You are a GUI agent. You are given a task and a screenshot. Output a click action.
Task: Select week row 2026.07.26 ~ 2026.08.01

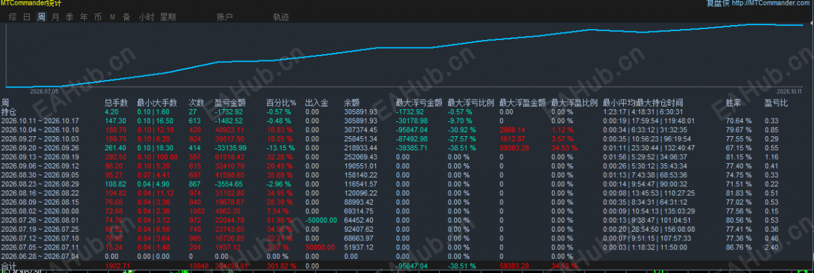tap(39, 220)
